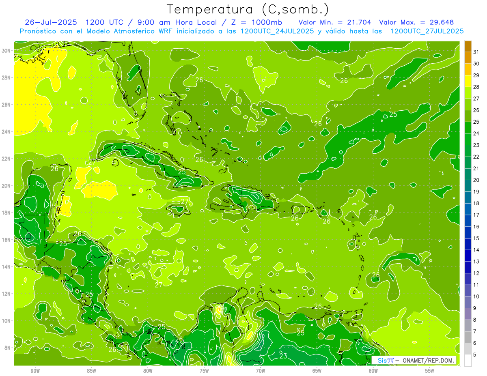
Task: Click the color scale label '6'
Action: (x=474, y=343)
